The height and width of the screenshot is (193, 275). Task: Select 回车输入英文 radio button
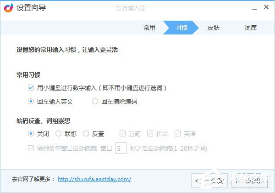tap(31, 102)
